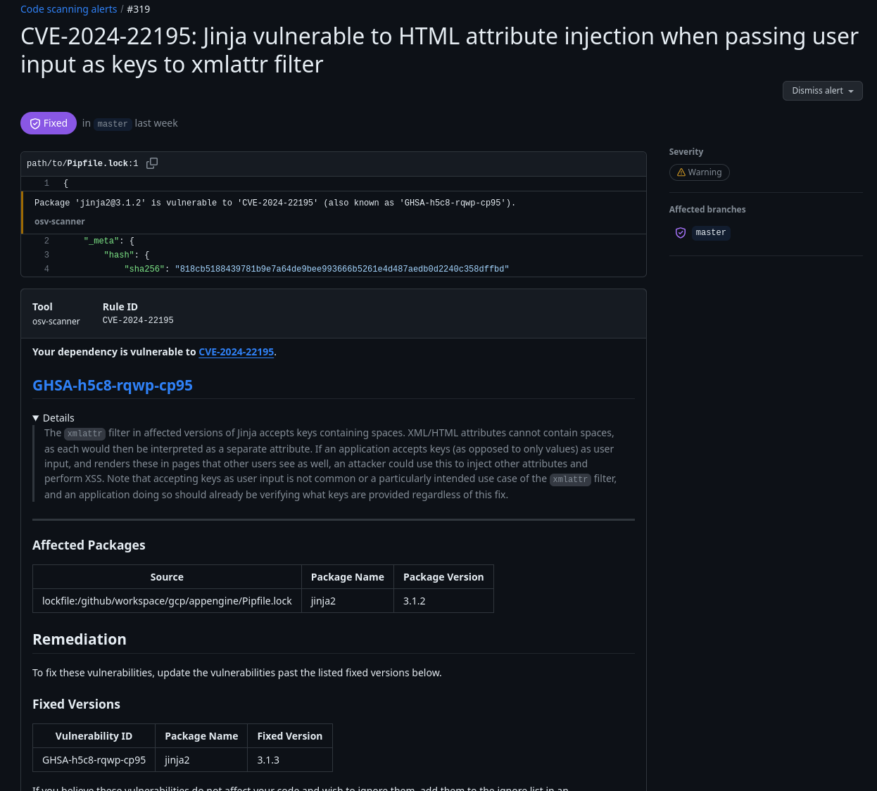Collapse the Details disclosure triangle
This screenshot has width=877, height=791.
click(36, 418)
